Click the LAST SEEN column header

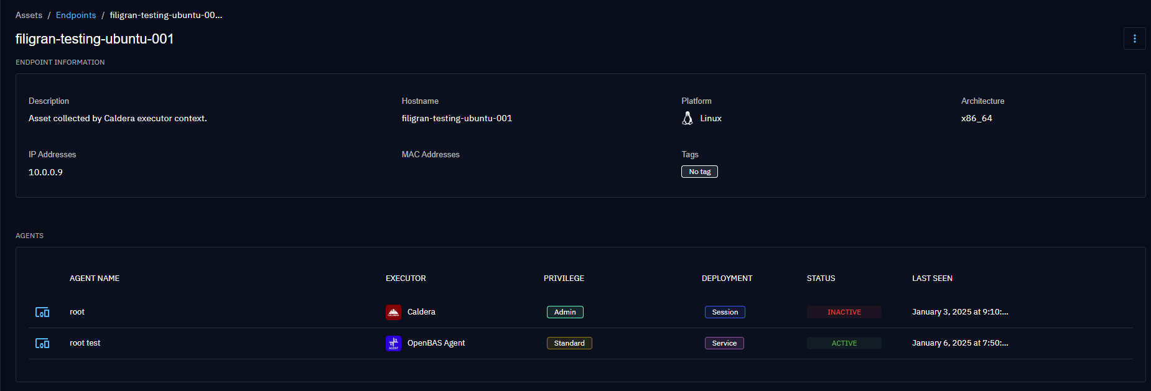(x=932, y=278)
